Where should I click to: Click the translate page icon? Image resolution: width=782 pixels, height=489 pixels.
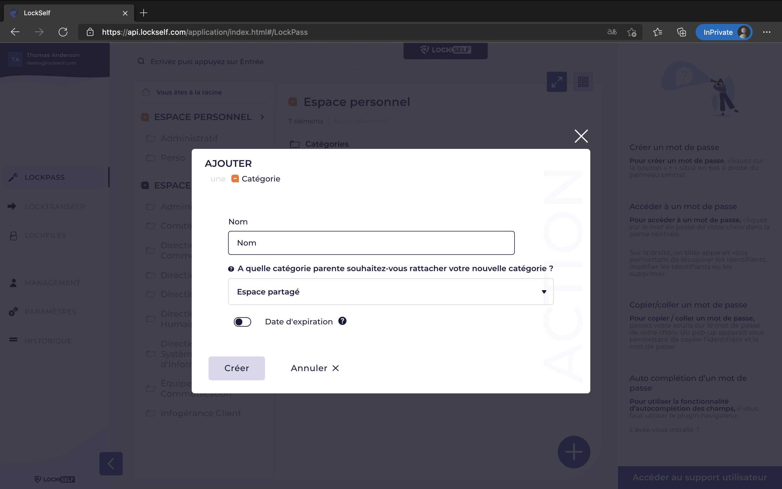click(612, 32)
